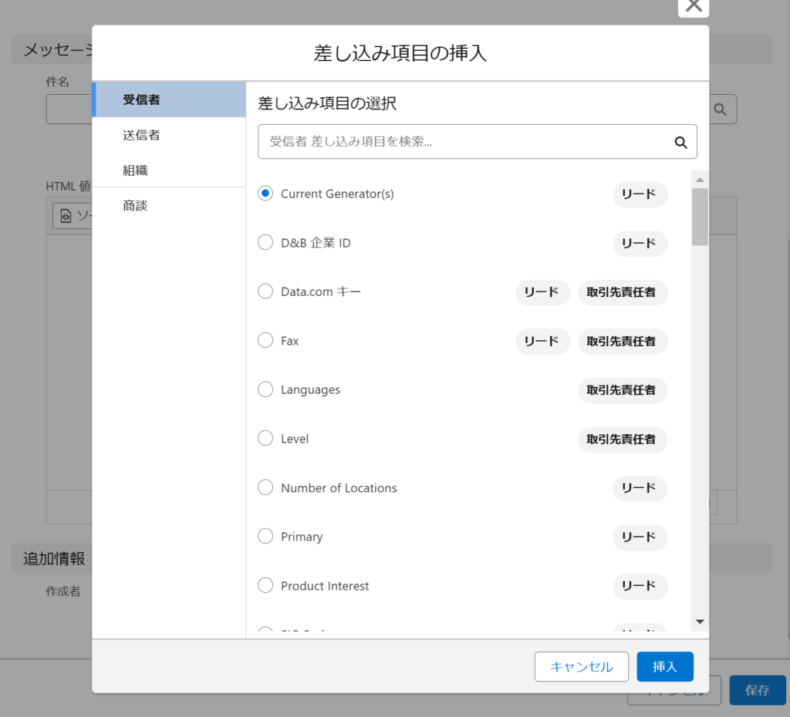Select the Primary radio option
790x717 pixels.
coord(265,537)
